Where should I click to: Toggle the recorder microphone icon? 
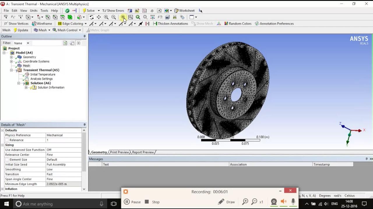[293, 202]
